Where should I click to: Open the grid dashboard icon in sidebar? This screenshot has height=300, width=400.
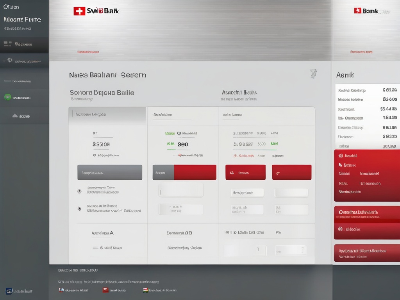tap(8, 44)
